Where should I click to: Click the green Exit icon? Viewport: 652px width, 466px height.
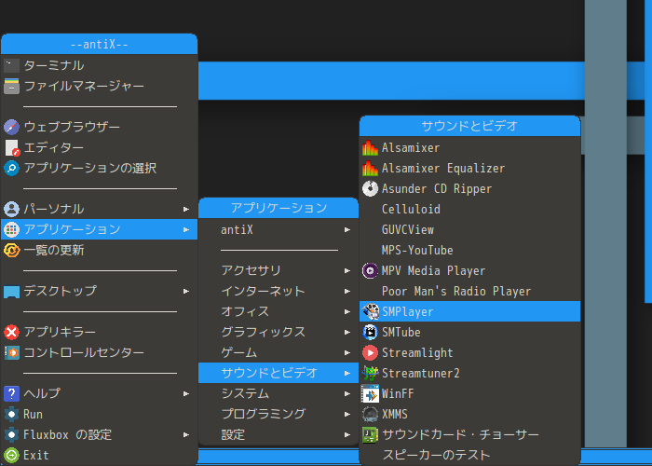[x=11, y=455]
